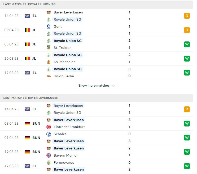Open the 17.03.23 Ferencvaros match row date
Viewport: 197px width, 174px height.
[x=11, y=166]
